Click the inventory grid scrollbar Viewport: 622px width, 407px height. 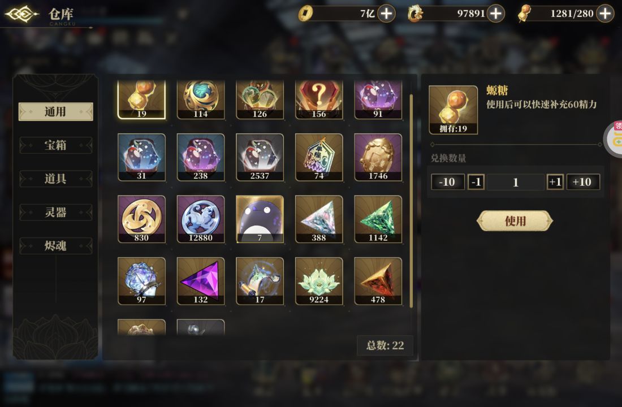(411, 201)
